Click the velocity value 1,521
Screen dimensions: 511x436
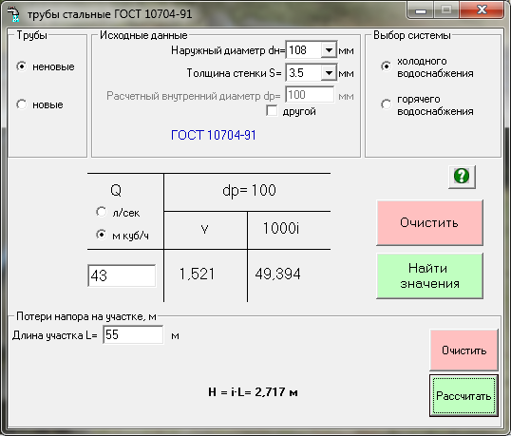pyautogui.click(x=198, y=274)
